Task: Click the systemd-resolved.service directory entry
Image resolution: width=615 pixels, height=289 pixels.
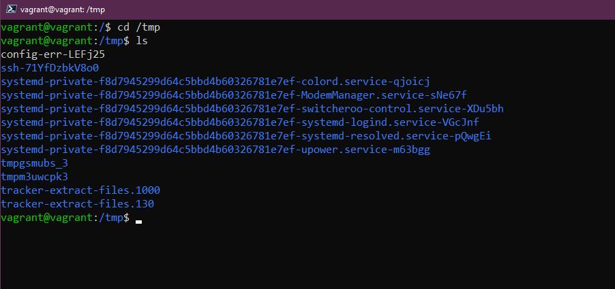Action: 246,136
